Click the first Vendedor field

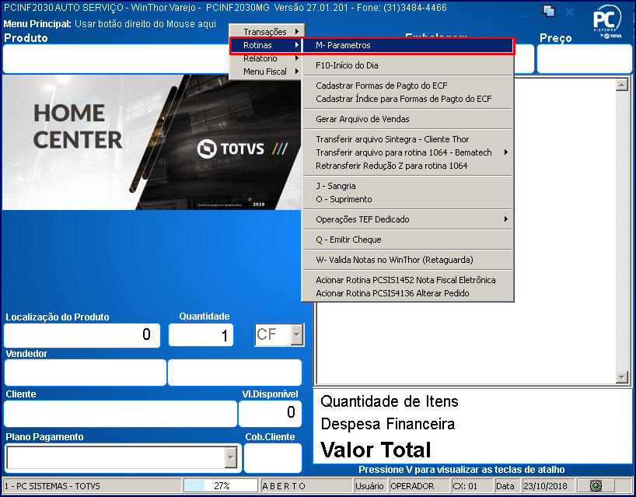click(x=86, y=373)
